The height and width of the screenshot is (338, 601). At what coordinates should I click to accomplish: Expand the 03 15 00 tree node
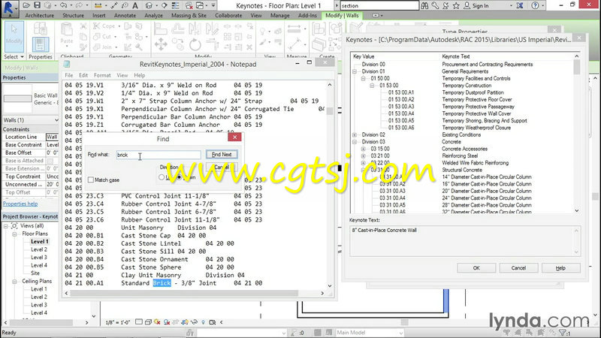click(364, 149)
